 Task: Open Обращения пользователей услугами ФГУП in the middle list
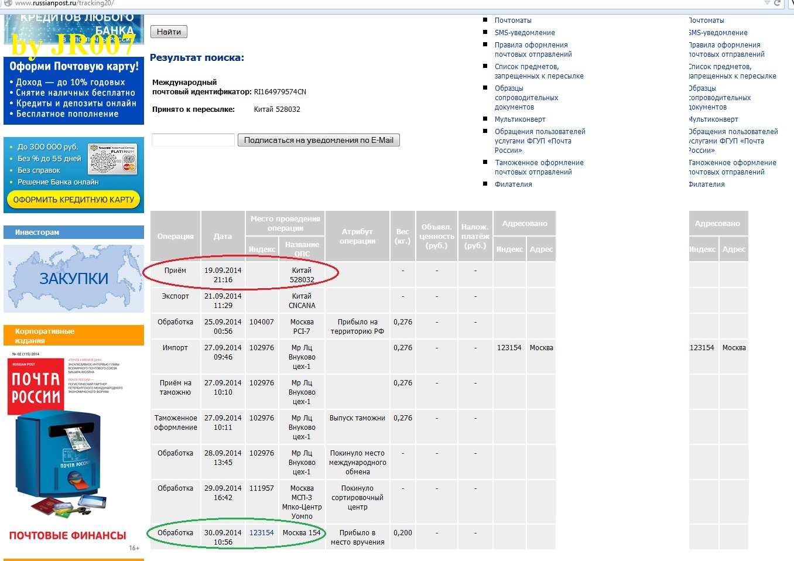540,141
